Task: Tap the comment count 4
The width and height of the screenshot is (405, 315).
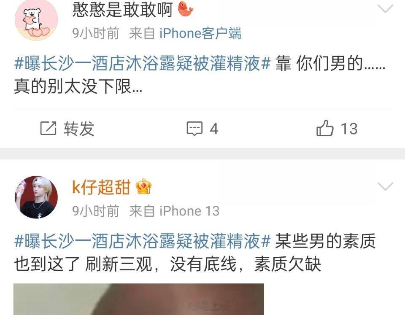Action: tap(214, 129)
